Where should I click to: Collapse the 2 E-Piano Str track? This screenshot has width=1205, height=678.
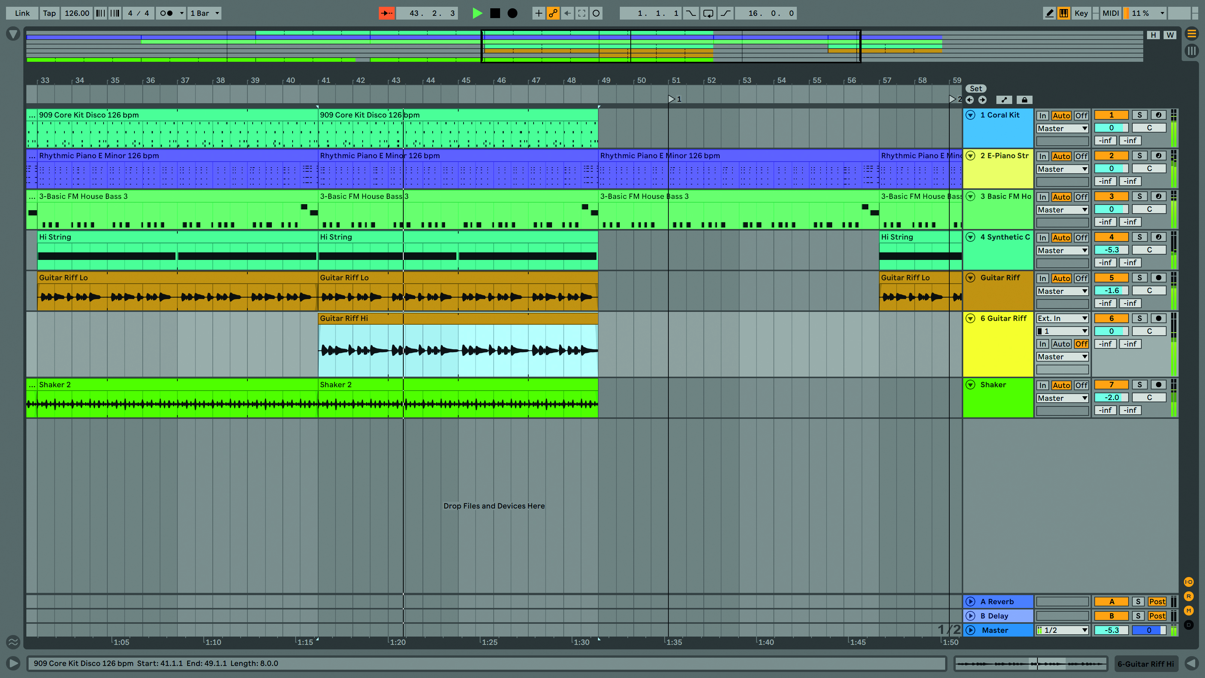971,156
